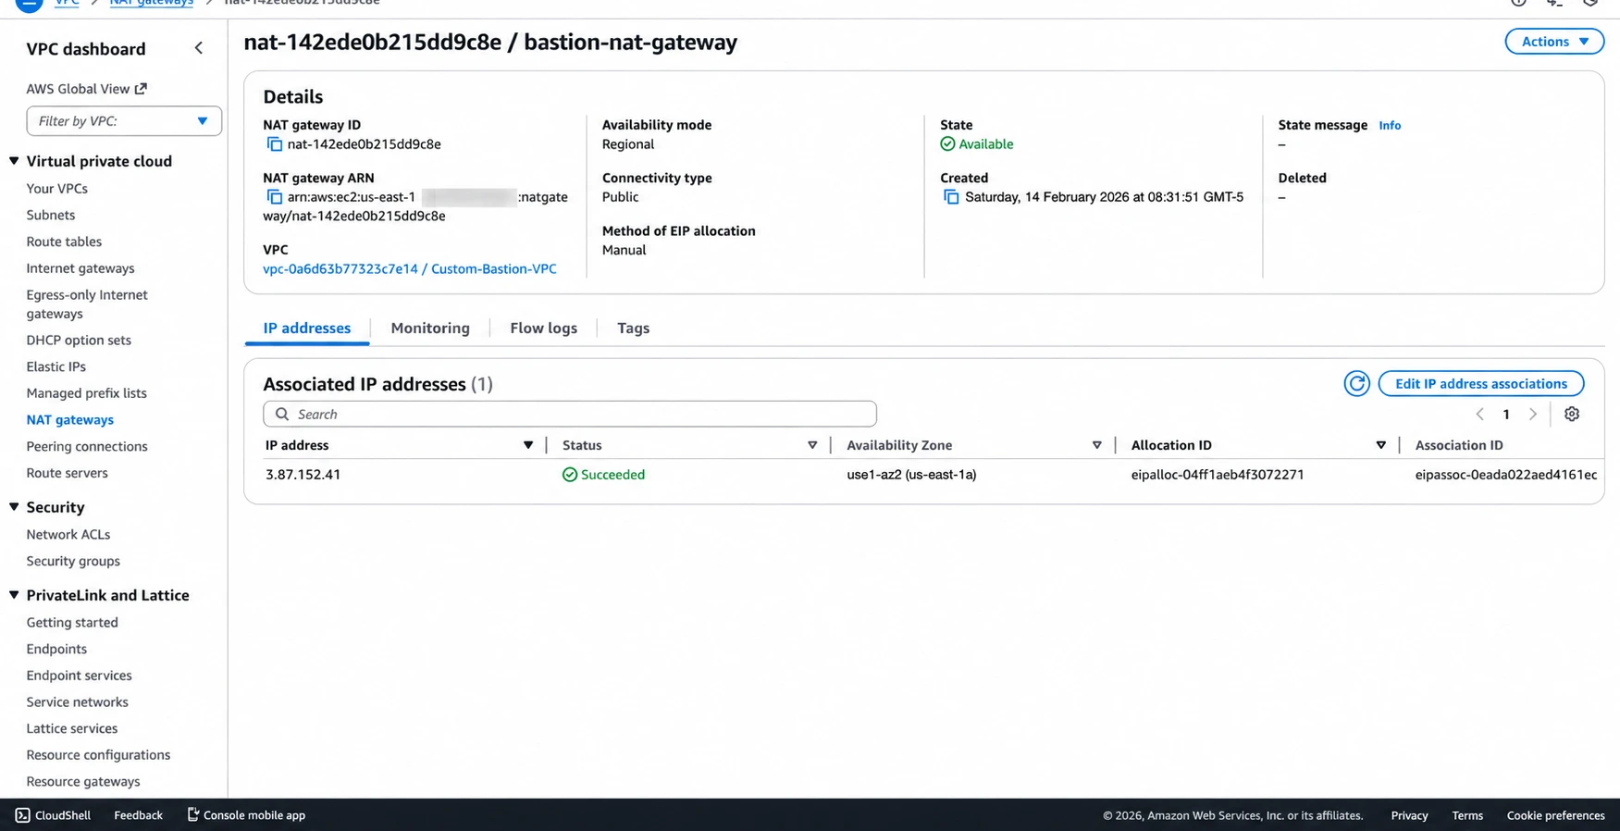Refresh the associated IP addresses table
1620x831 pixels.
click(x=1356, y=384)
